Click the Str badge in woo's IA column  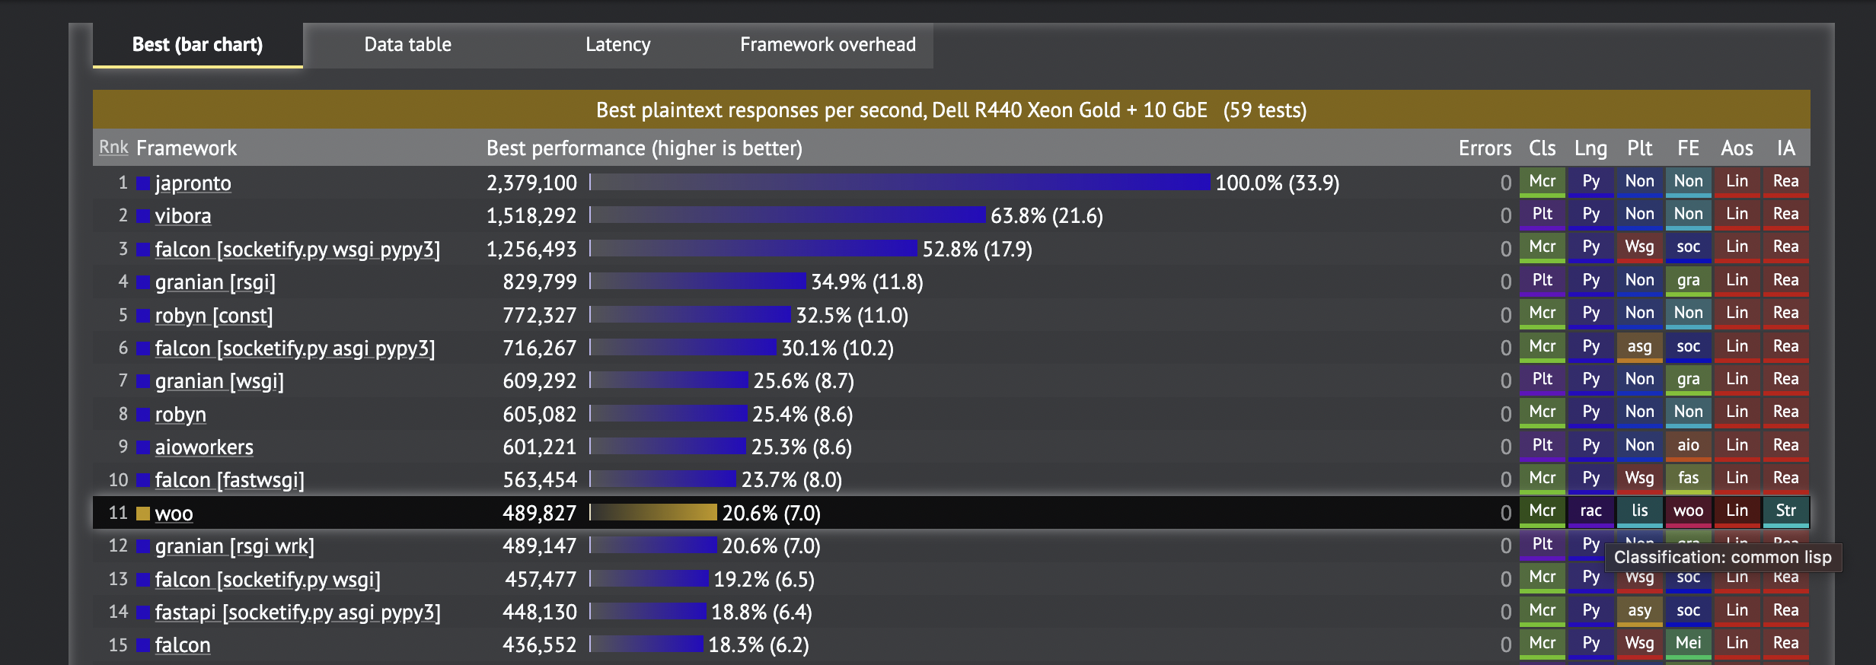1785,511
